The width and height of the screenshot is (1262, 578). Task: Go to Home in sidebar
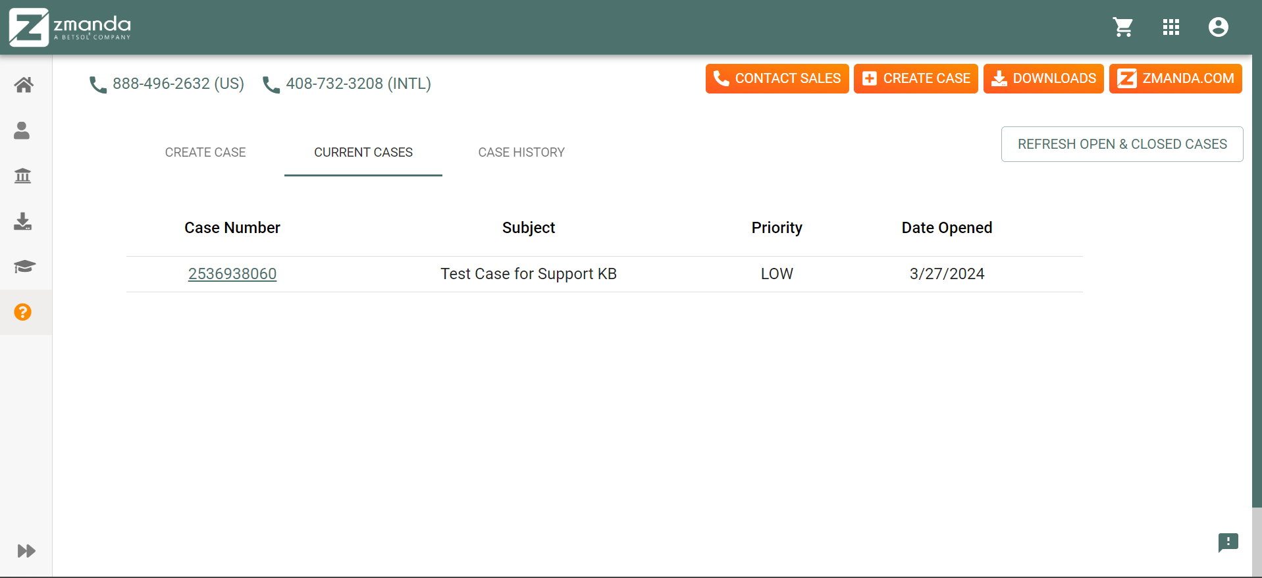pos(24,85)
